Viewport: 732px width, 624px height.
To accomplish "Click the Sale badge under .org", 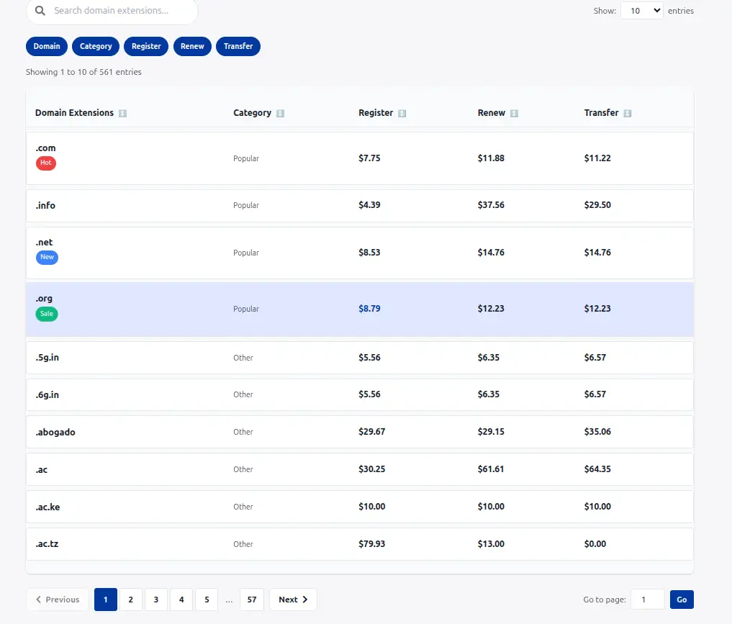I will [x=47, y=314].
